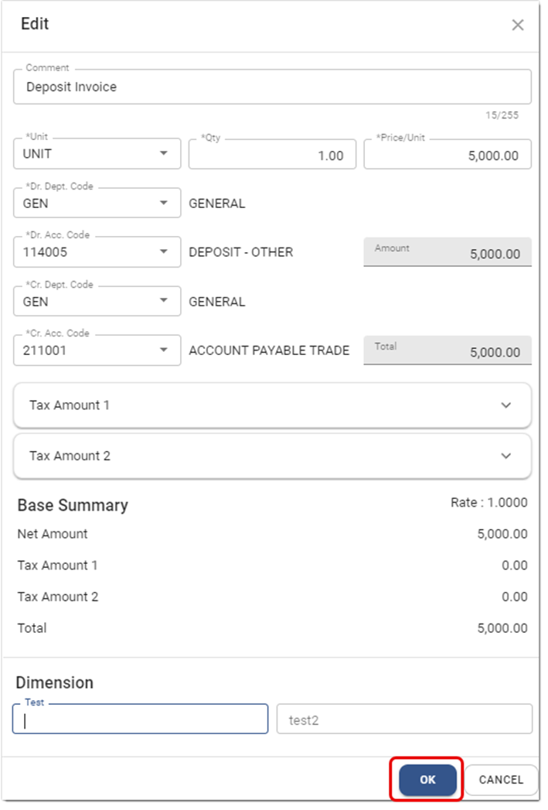This screenshot has width=548, height=810.
Task: Close the Edit dialog with X icon
Action: click(518, 25)
